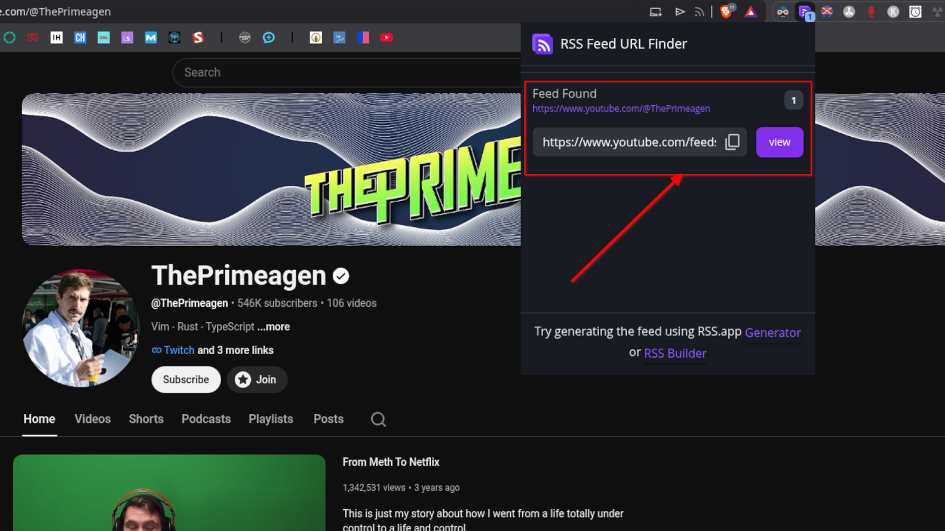Open the blue and pink flag bookmark
The height and width of the screenshot is (531, 945).
[x=363, y=38]
